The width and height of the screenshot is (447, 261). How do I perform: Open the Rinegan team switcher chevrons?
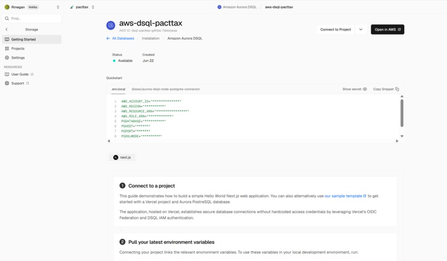click(58, 7)
